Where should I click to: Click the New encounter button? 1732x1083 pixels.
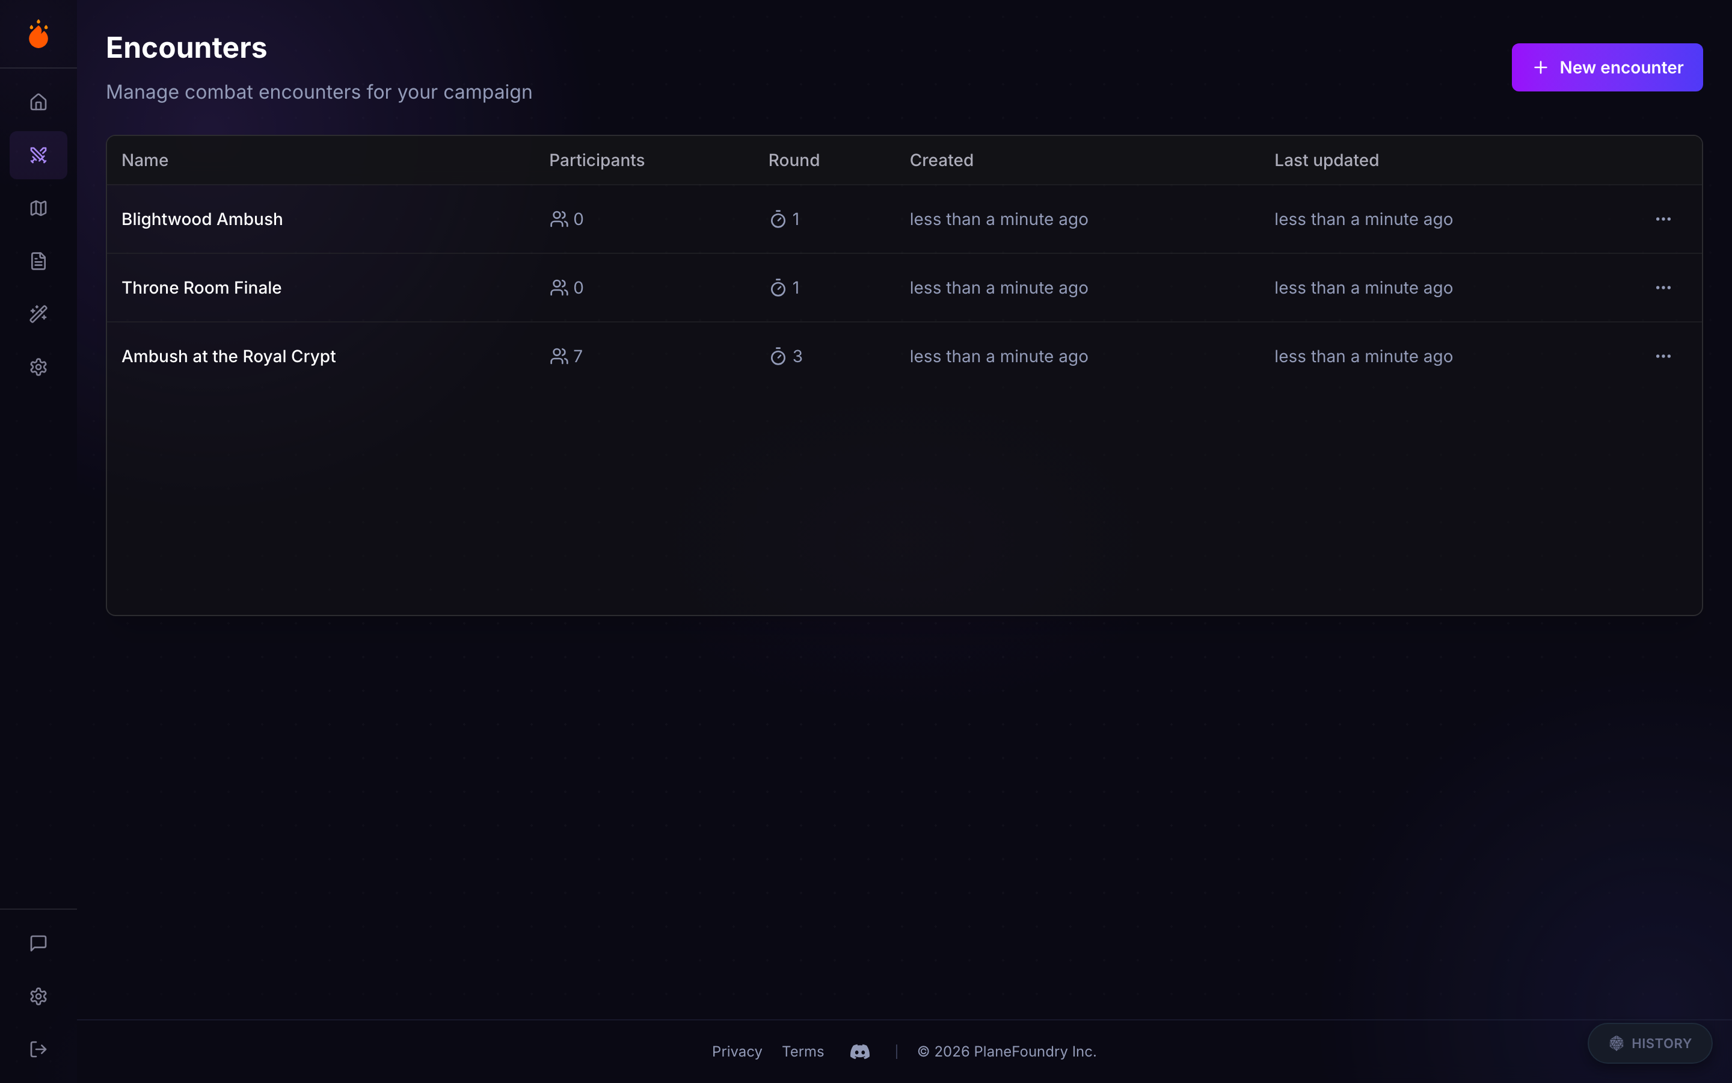1607,67
